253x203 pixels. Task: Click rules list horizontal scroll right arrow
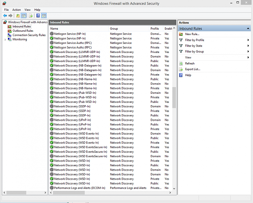click(x=170, y=193)
